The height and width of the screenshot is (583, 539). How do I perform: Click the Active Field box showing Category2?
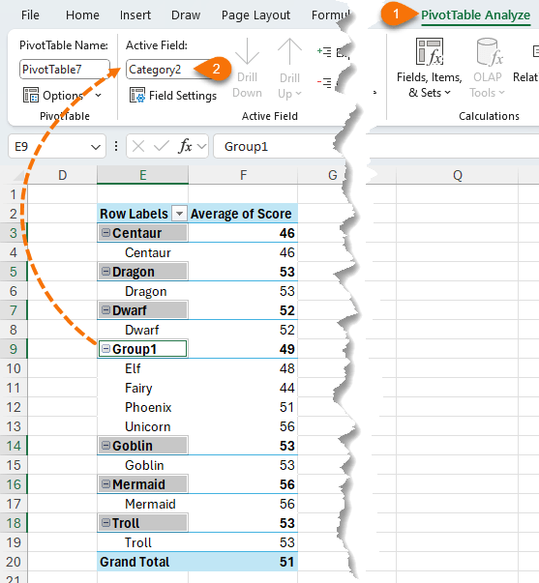tap(164, 70)
